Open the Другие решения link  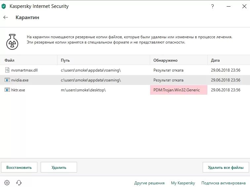click(x=149, y=183)
